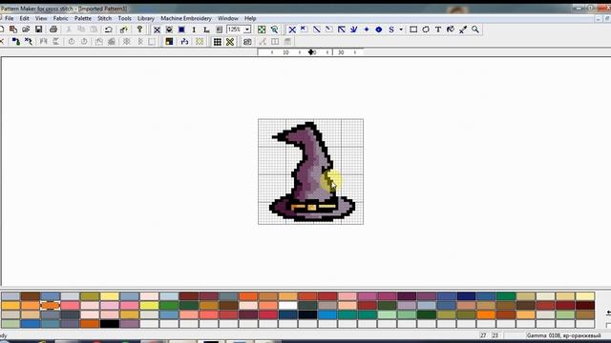
Task: Open the View menu
Action: click(x=41, y=18)
